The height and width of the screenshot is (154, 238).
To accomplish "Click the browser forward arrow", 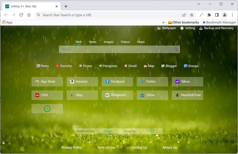I will 14,15.
